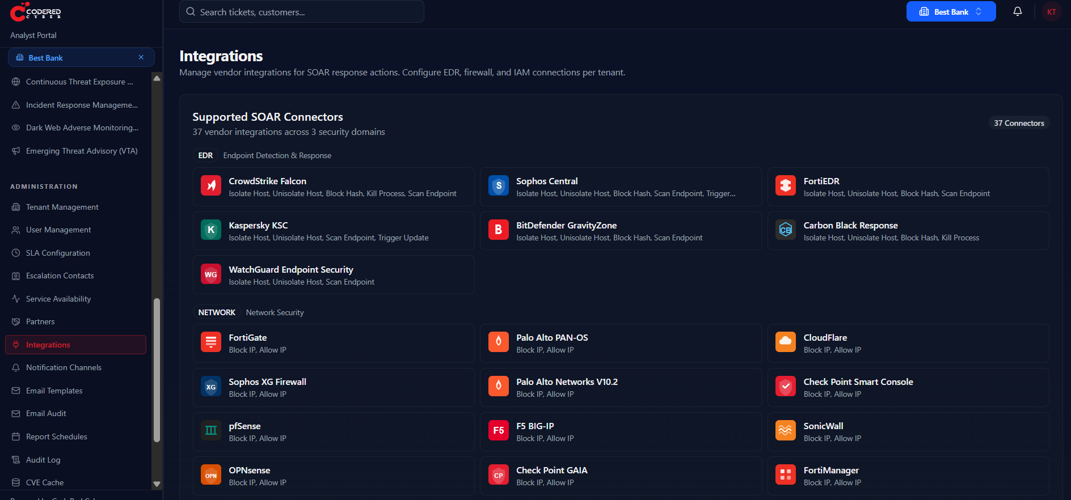Click the CrowdStrike Falcon connector icon
Viewport: 1071px width, 500px height.
click(x=211, y=185)
